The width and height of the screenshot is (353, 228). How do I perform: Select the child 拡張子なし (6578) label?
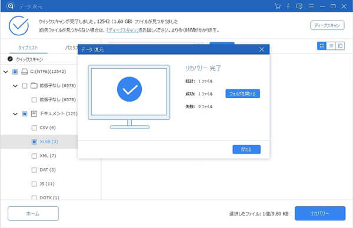click(x=58, y=99)
